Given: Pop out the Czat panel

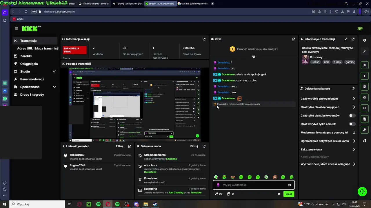Looking at the screenshot, I should coord(293,39).
